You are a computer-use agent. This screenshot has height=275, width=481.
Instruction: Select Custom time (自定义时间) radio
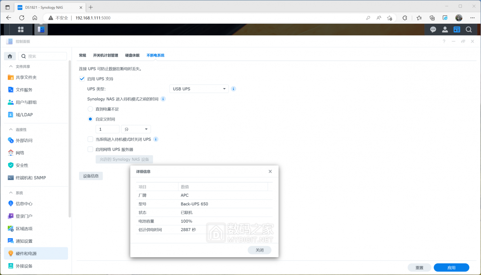90,119
